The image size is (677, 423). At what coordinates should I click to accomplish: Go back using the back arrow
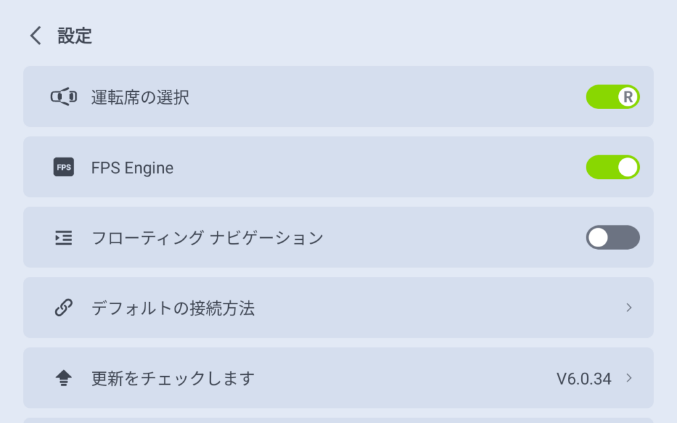[36, 36]
